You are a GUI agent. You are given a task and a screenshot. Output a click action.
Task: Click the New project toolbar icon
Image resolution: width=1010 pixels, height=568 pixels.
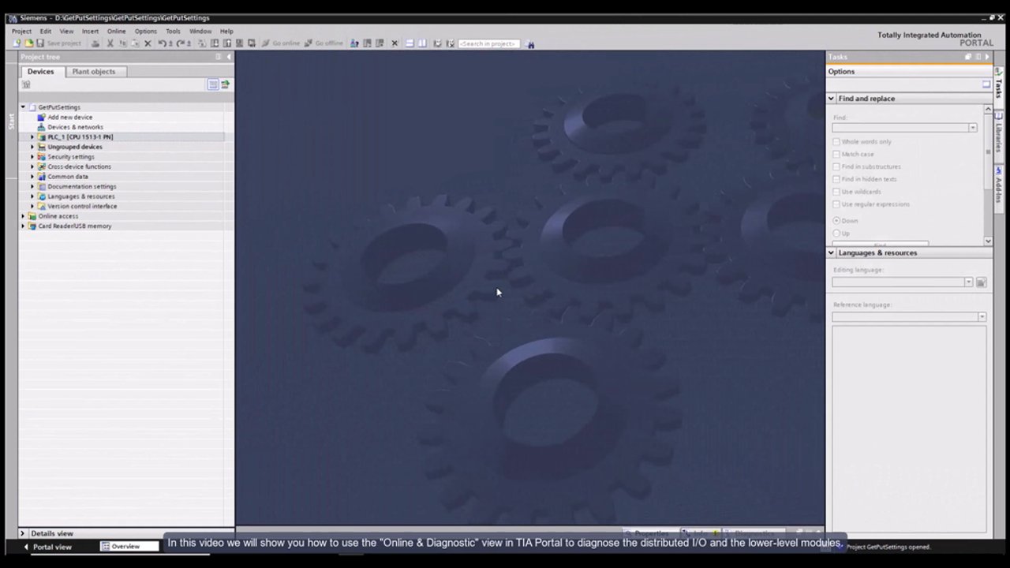click(x=17, y=43)
